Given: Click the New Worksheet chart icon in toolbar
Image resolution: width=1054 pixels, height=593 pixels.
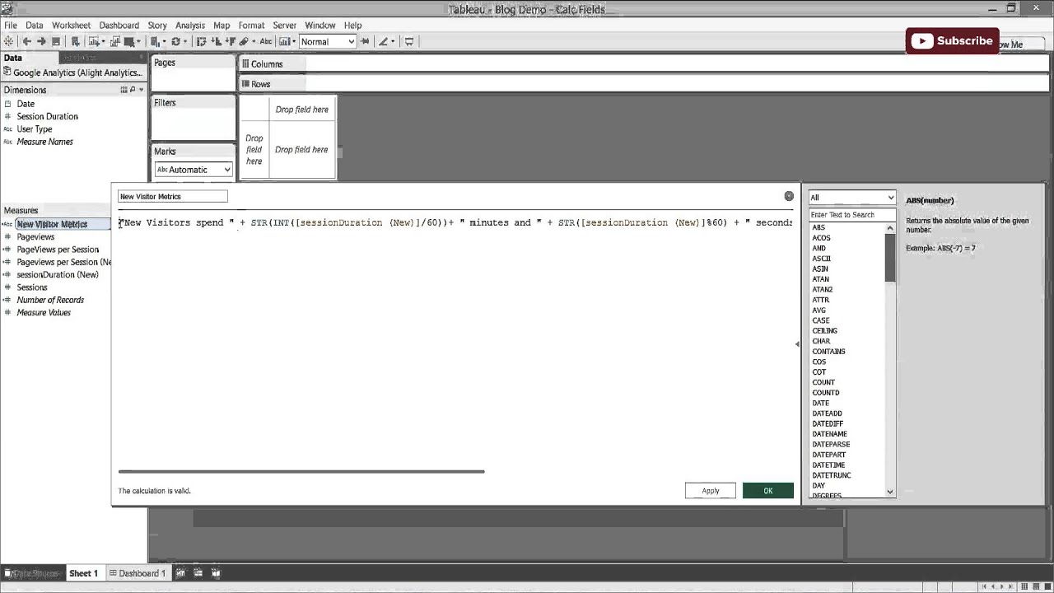Looking at the screenshot, I should (x=94, y=41).
